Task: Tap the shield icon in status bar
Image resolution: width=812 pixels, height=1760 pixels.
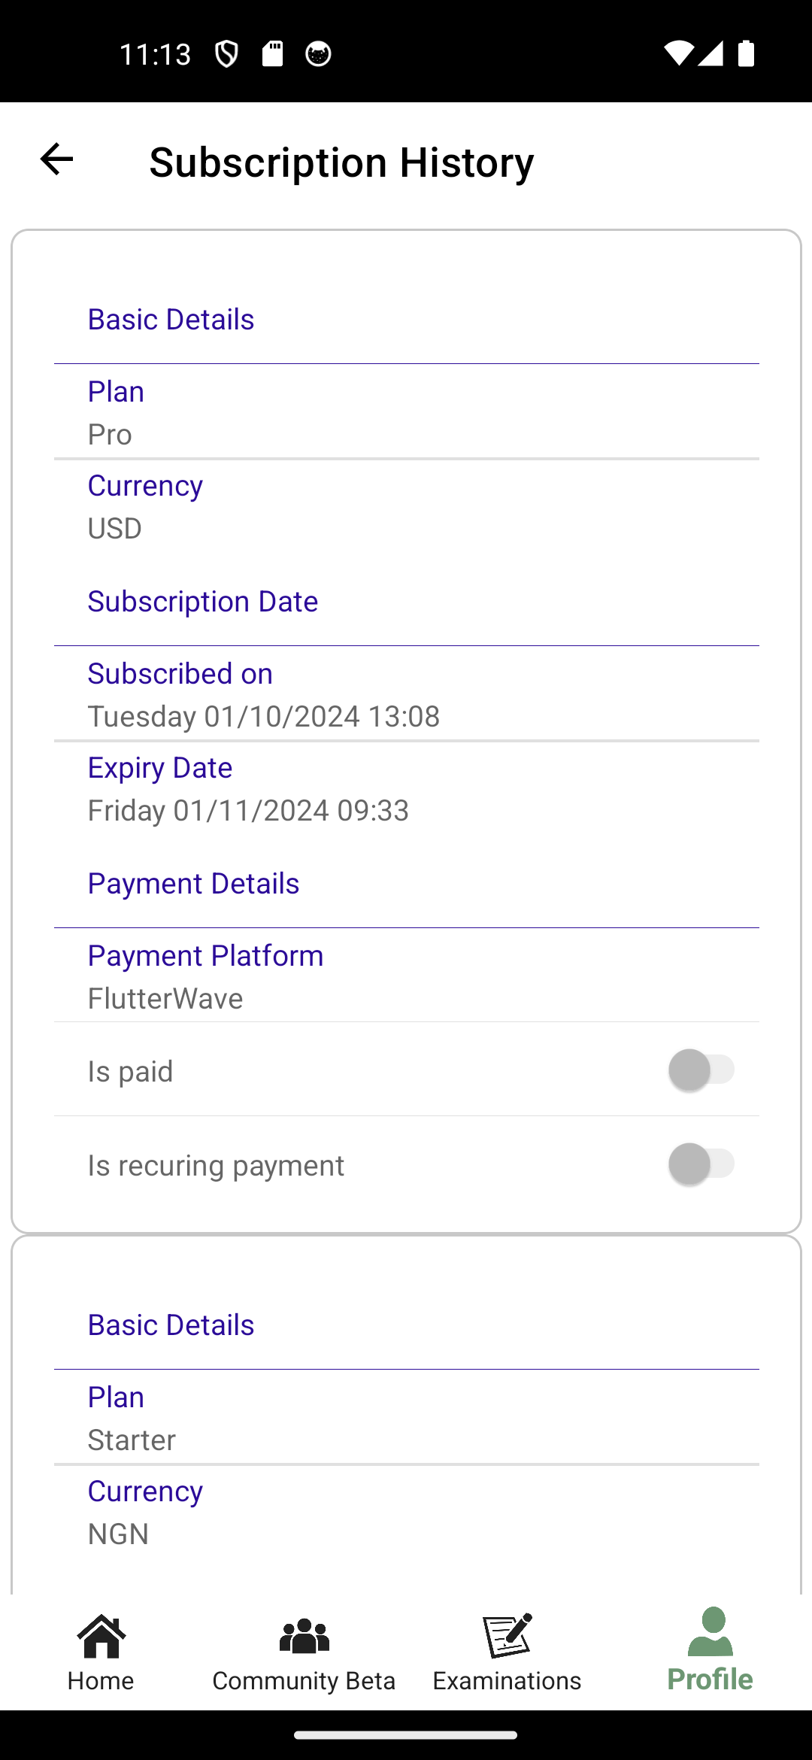Action: [226, 54]
